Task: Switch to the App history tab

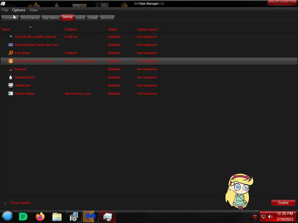Action: 51,17
